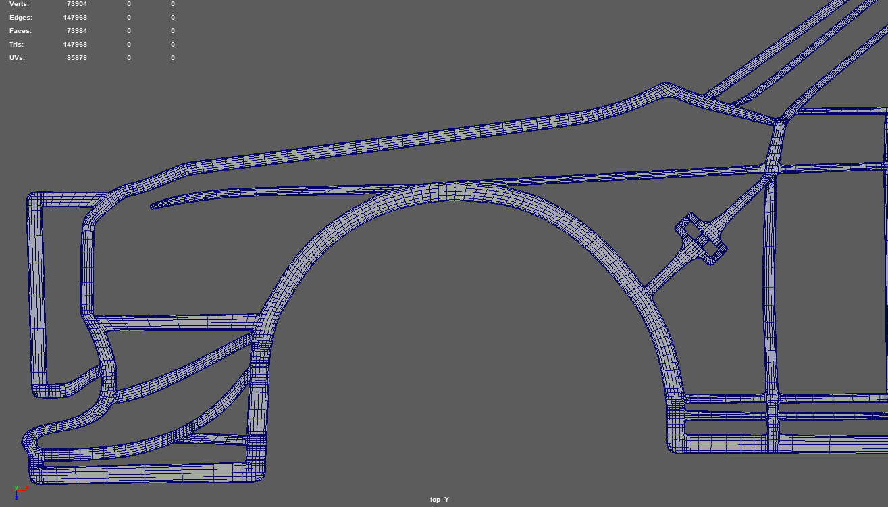The width and height of the screenshot is (888, 507).
Task: Select the vertical front bumper edge strip
Action: pyautogui.click(x=36, y=297)
